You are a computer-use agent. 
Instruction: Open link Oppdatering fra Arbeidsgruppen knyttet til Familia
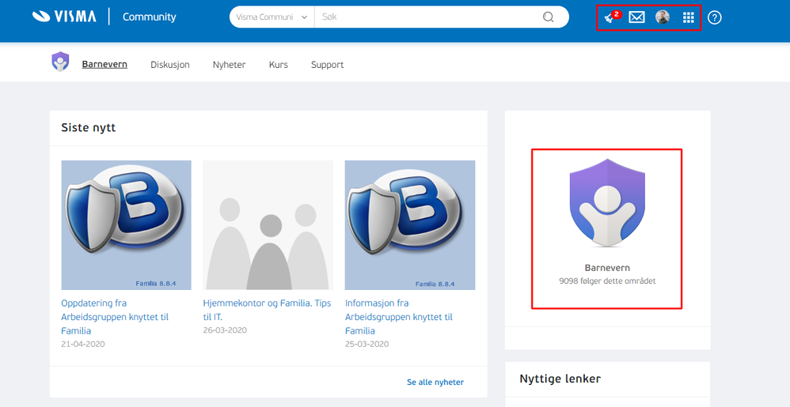[x=115, y=317]
